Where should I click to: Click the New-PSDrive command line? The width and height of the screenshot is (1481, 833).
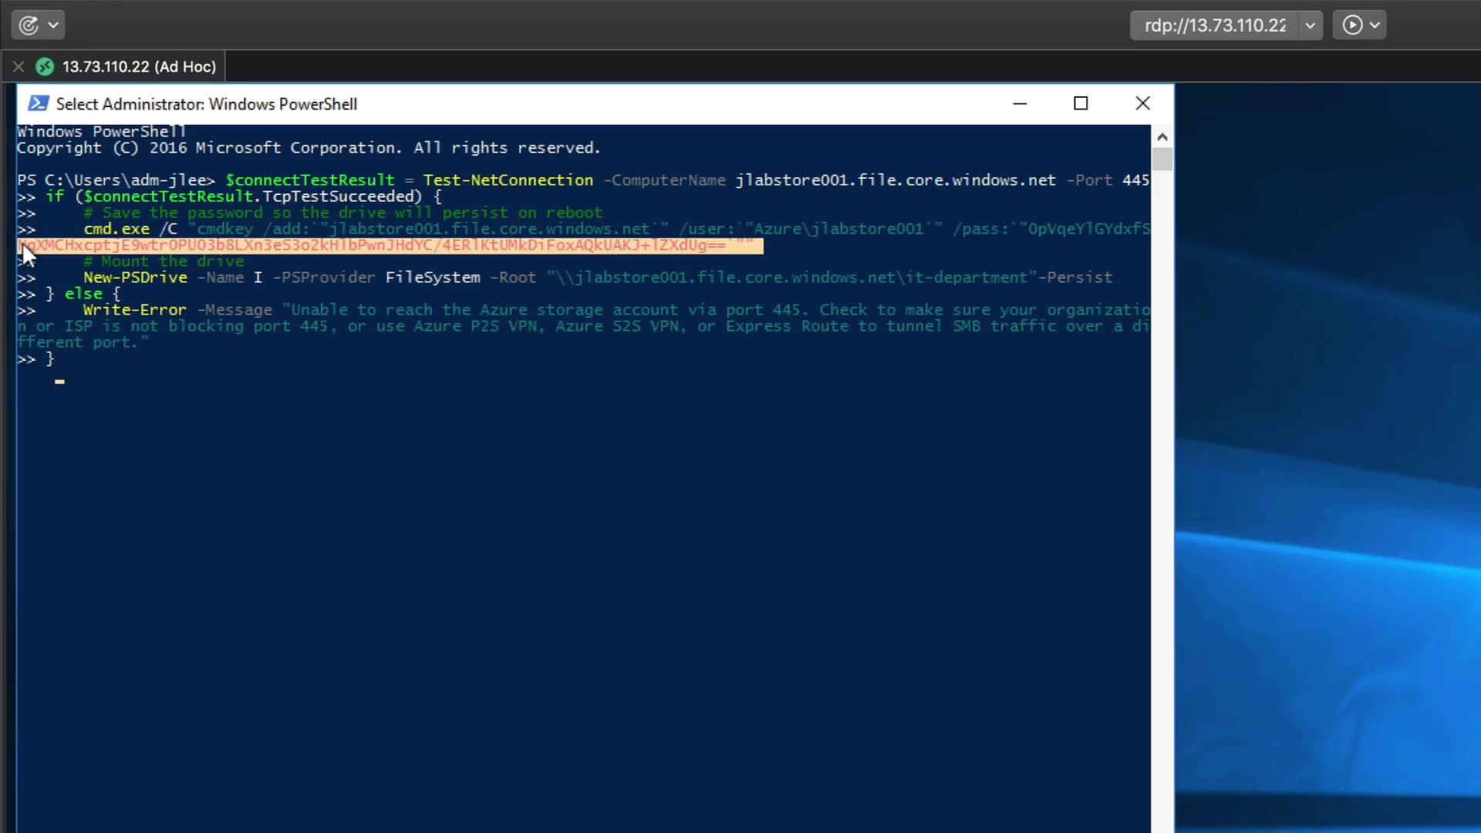tap(135, 278)
